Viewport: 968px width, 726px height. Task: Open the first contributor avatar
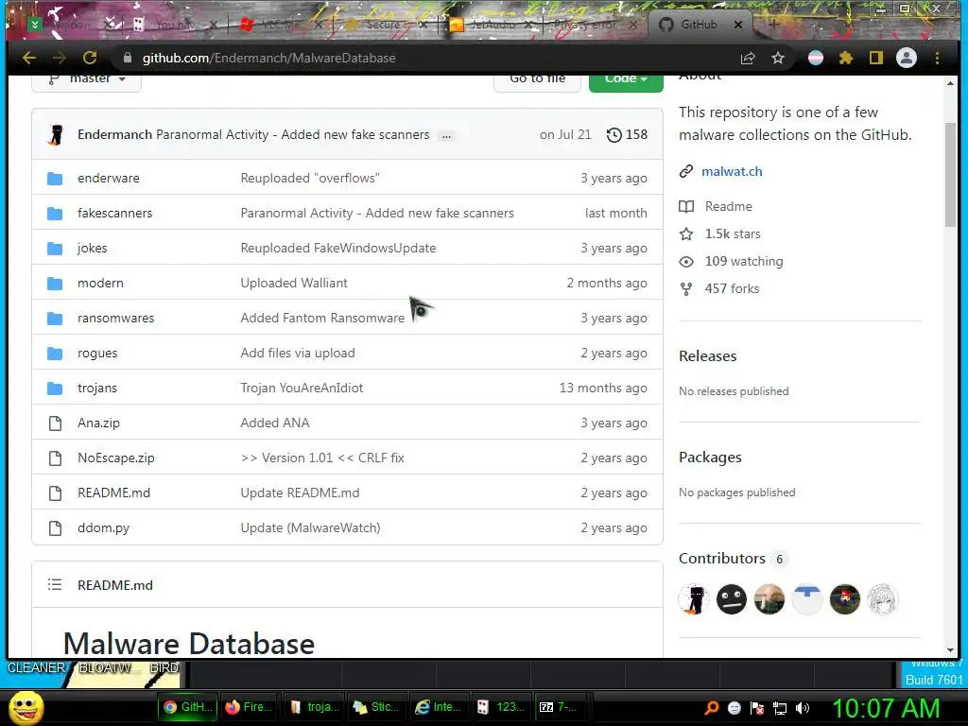tap(694, 599)
